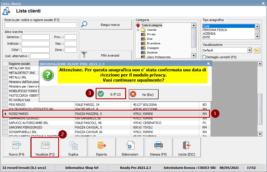Select the METALCAM SNC row
Viewport: 267px width, 172px height.
click(x=21, y=68)
